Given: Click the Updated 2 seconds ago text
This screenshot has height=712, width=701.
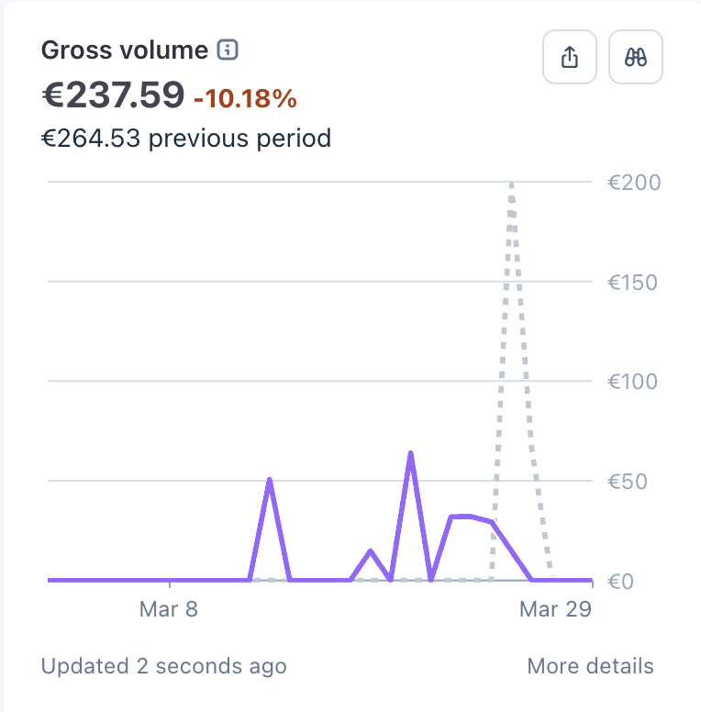Looking at the screenshot, I should [164, 666].
